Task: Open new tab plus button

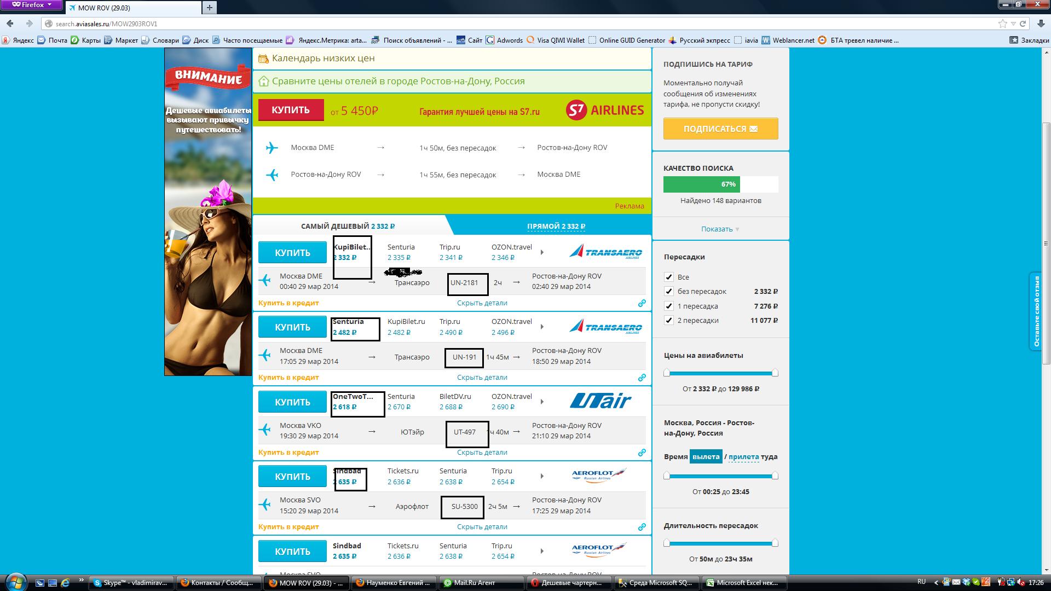Action: click(209, 7)
